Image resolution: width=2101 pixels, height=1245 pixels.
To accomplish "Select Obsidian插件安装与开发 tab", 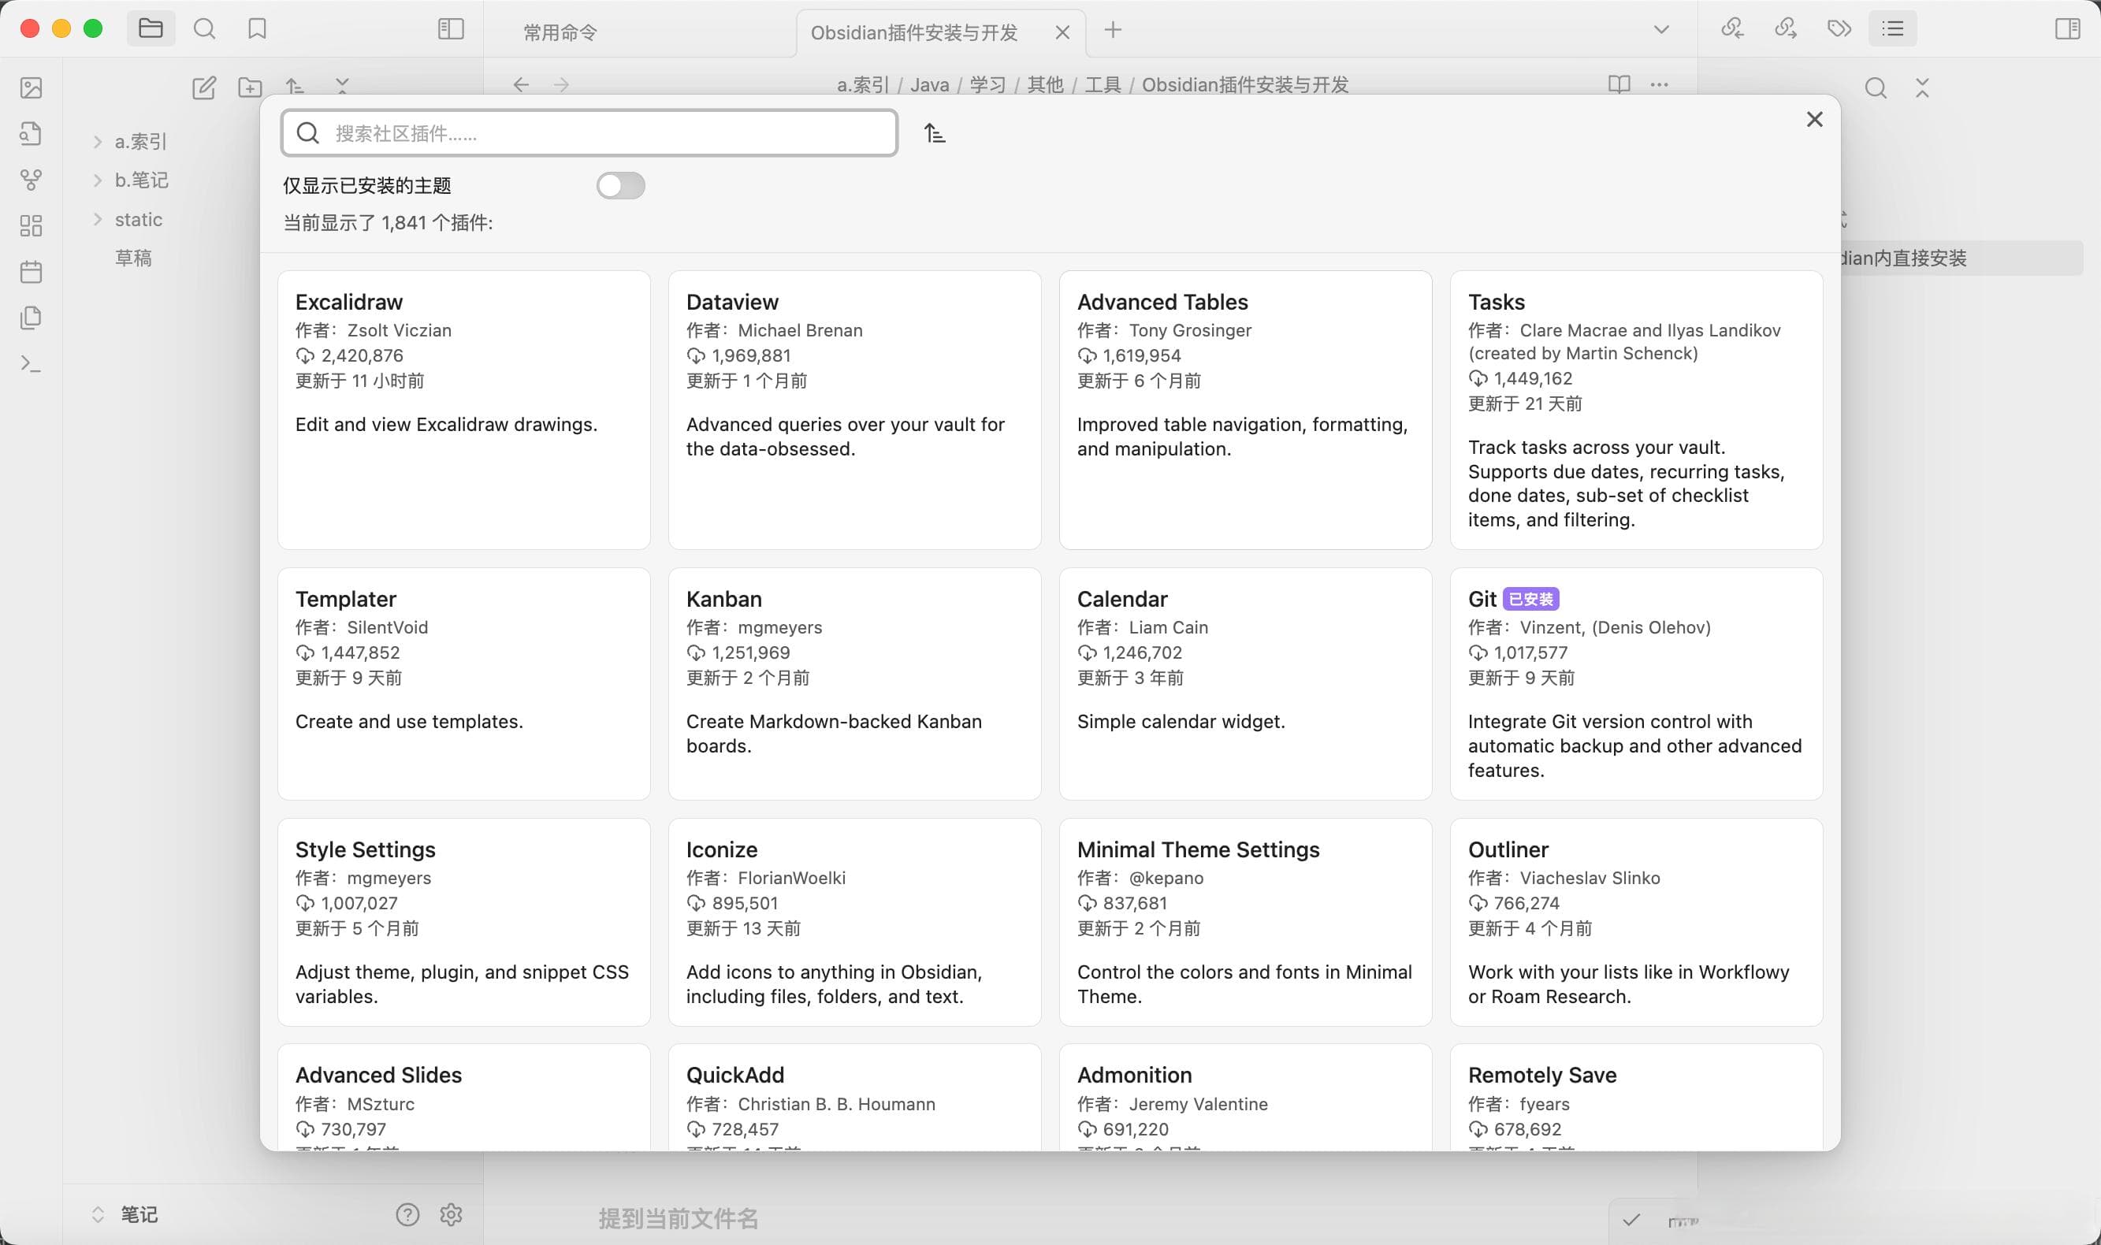I will [x=915, y=33].
